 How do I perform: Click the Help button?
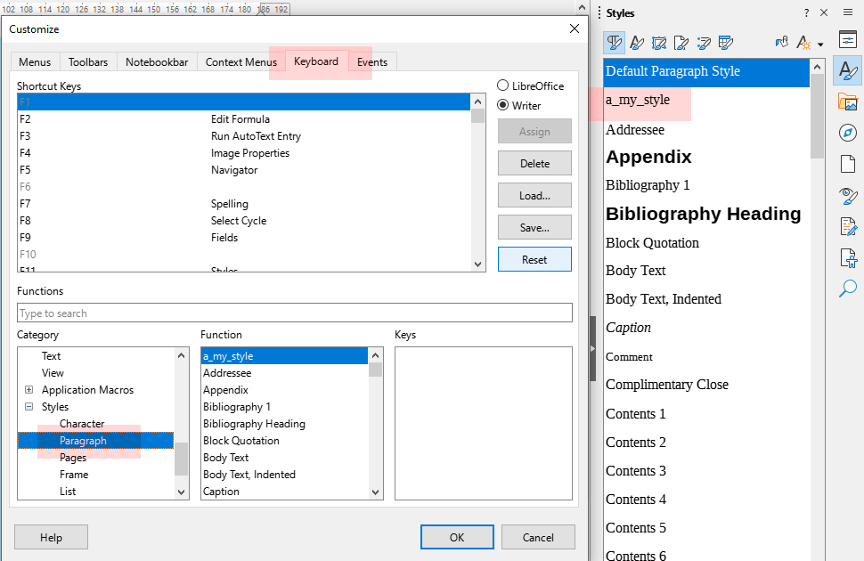[52, 537]
